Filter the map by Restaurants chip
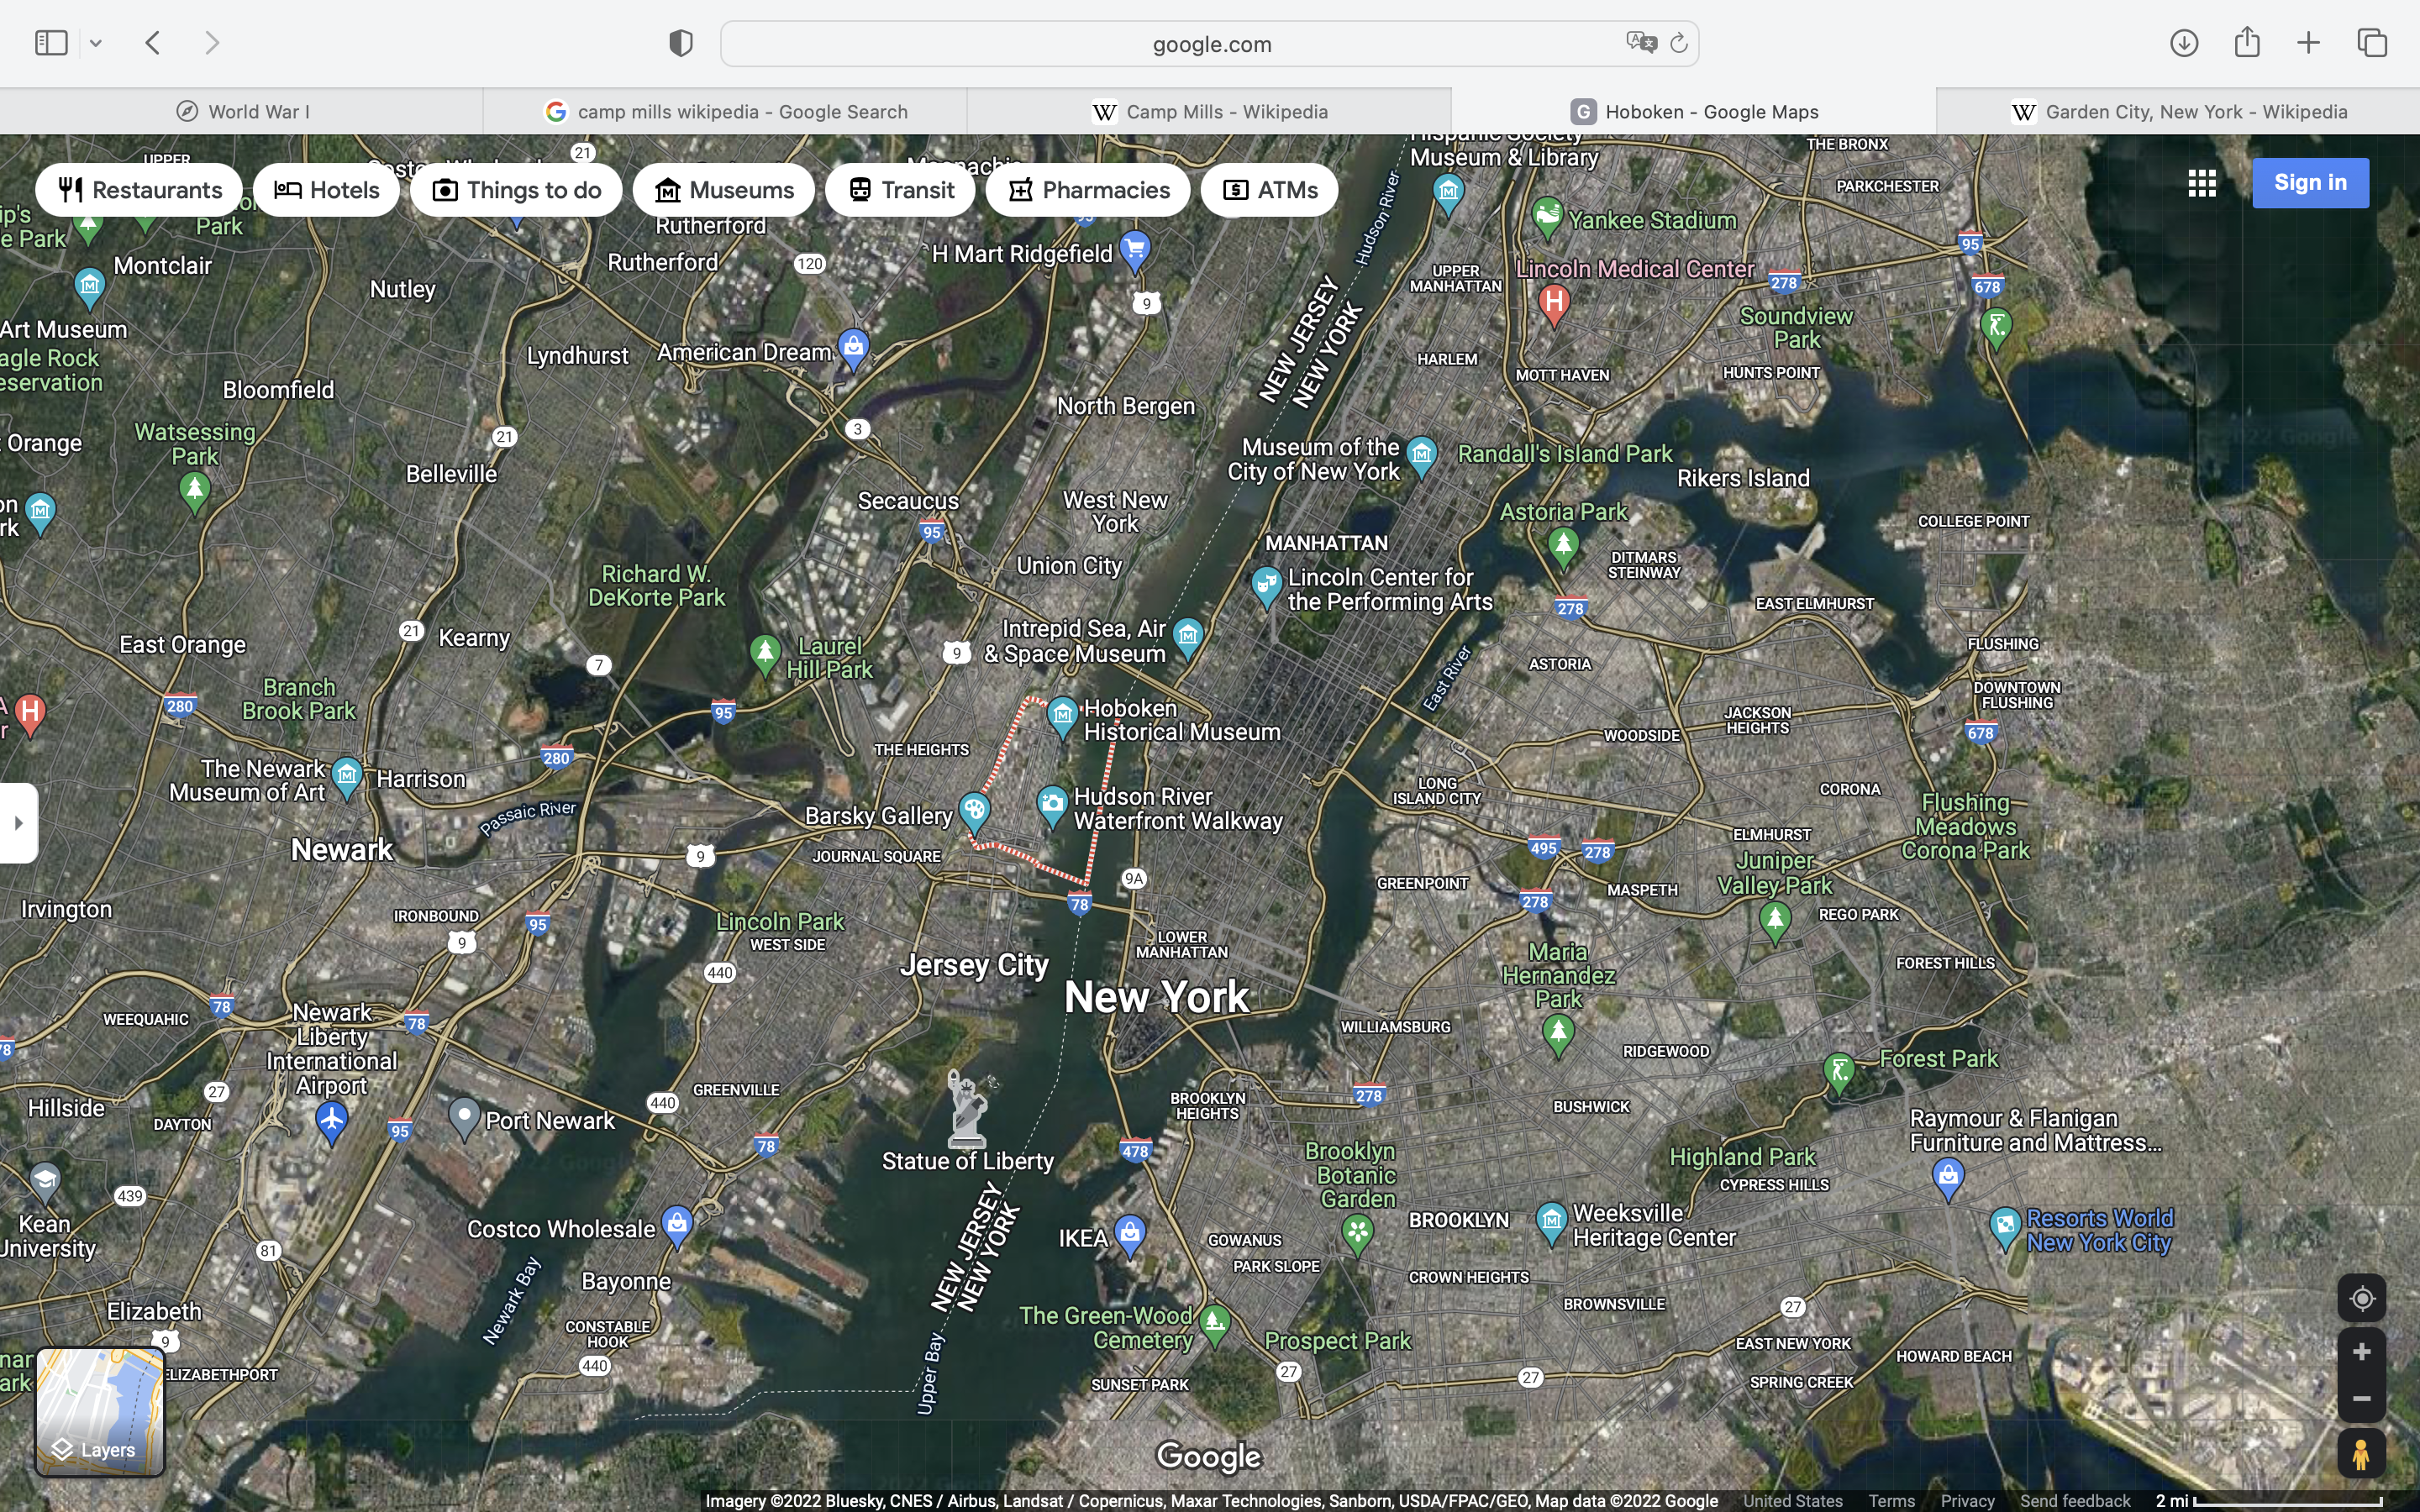Screen dimensions: 2420x1512 139,190
